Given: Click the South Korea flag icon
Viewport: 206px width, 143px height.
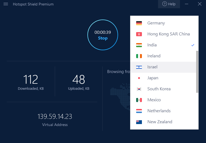Looking at the screenshot, I should point(139,89).
